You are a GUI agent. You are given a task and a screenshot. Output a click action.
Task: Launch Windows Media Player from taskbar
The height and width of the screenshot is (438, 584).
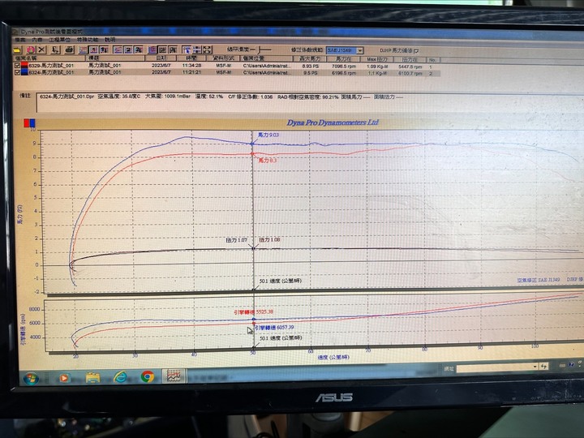[64, 378]
